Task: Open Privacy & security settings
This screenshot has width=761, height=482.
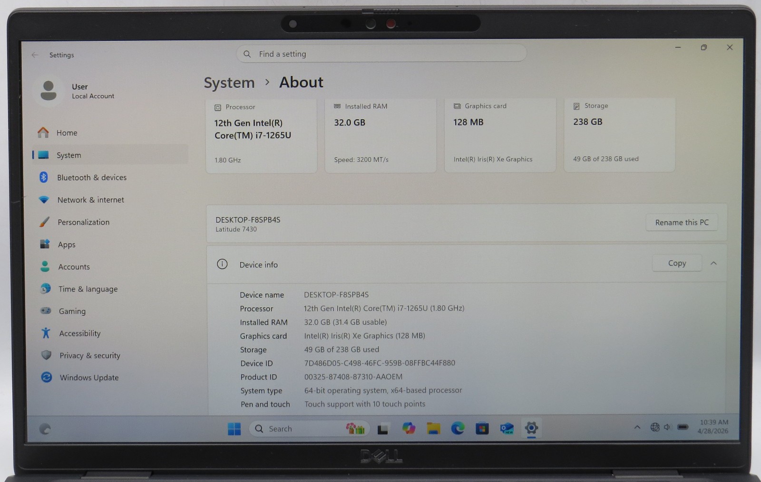Action: [x=112, y=355]
